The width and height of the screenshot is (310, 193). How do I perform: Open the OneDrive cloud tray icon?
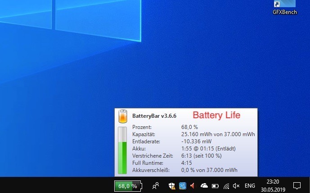click(204, 185)
